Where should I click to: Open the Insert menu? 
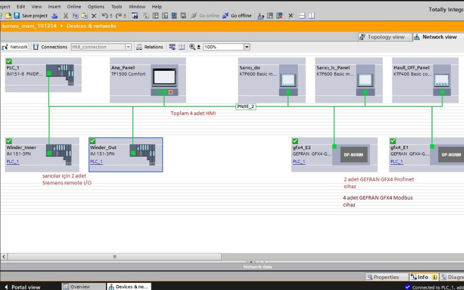point(55,6)
